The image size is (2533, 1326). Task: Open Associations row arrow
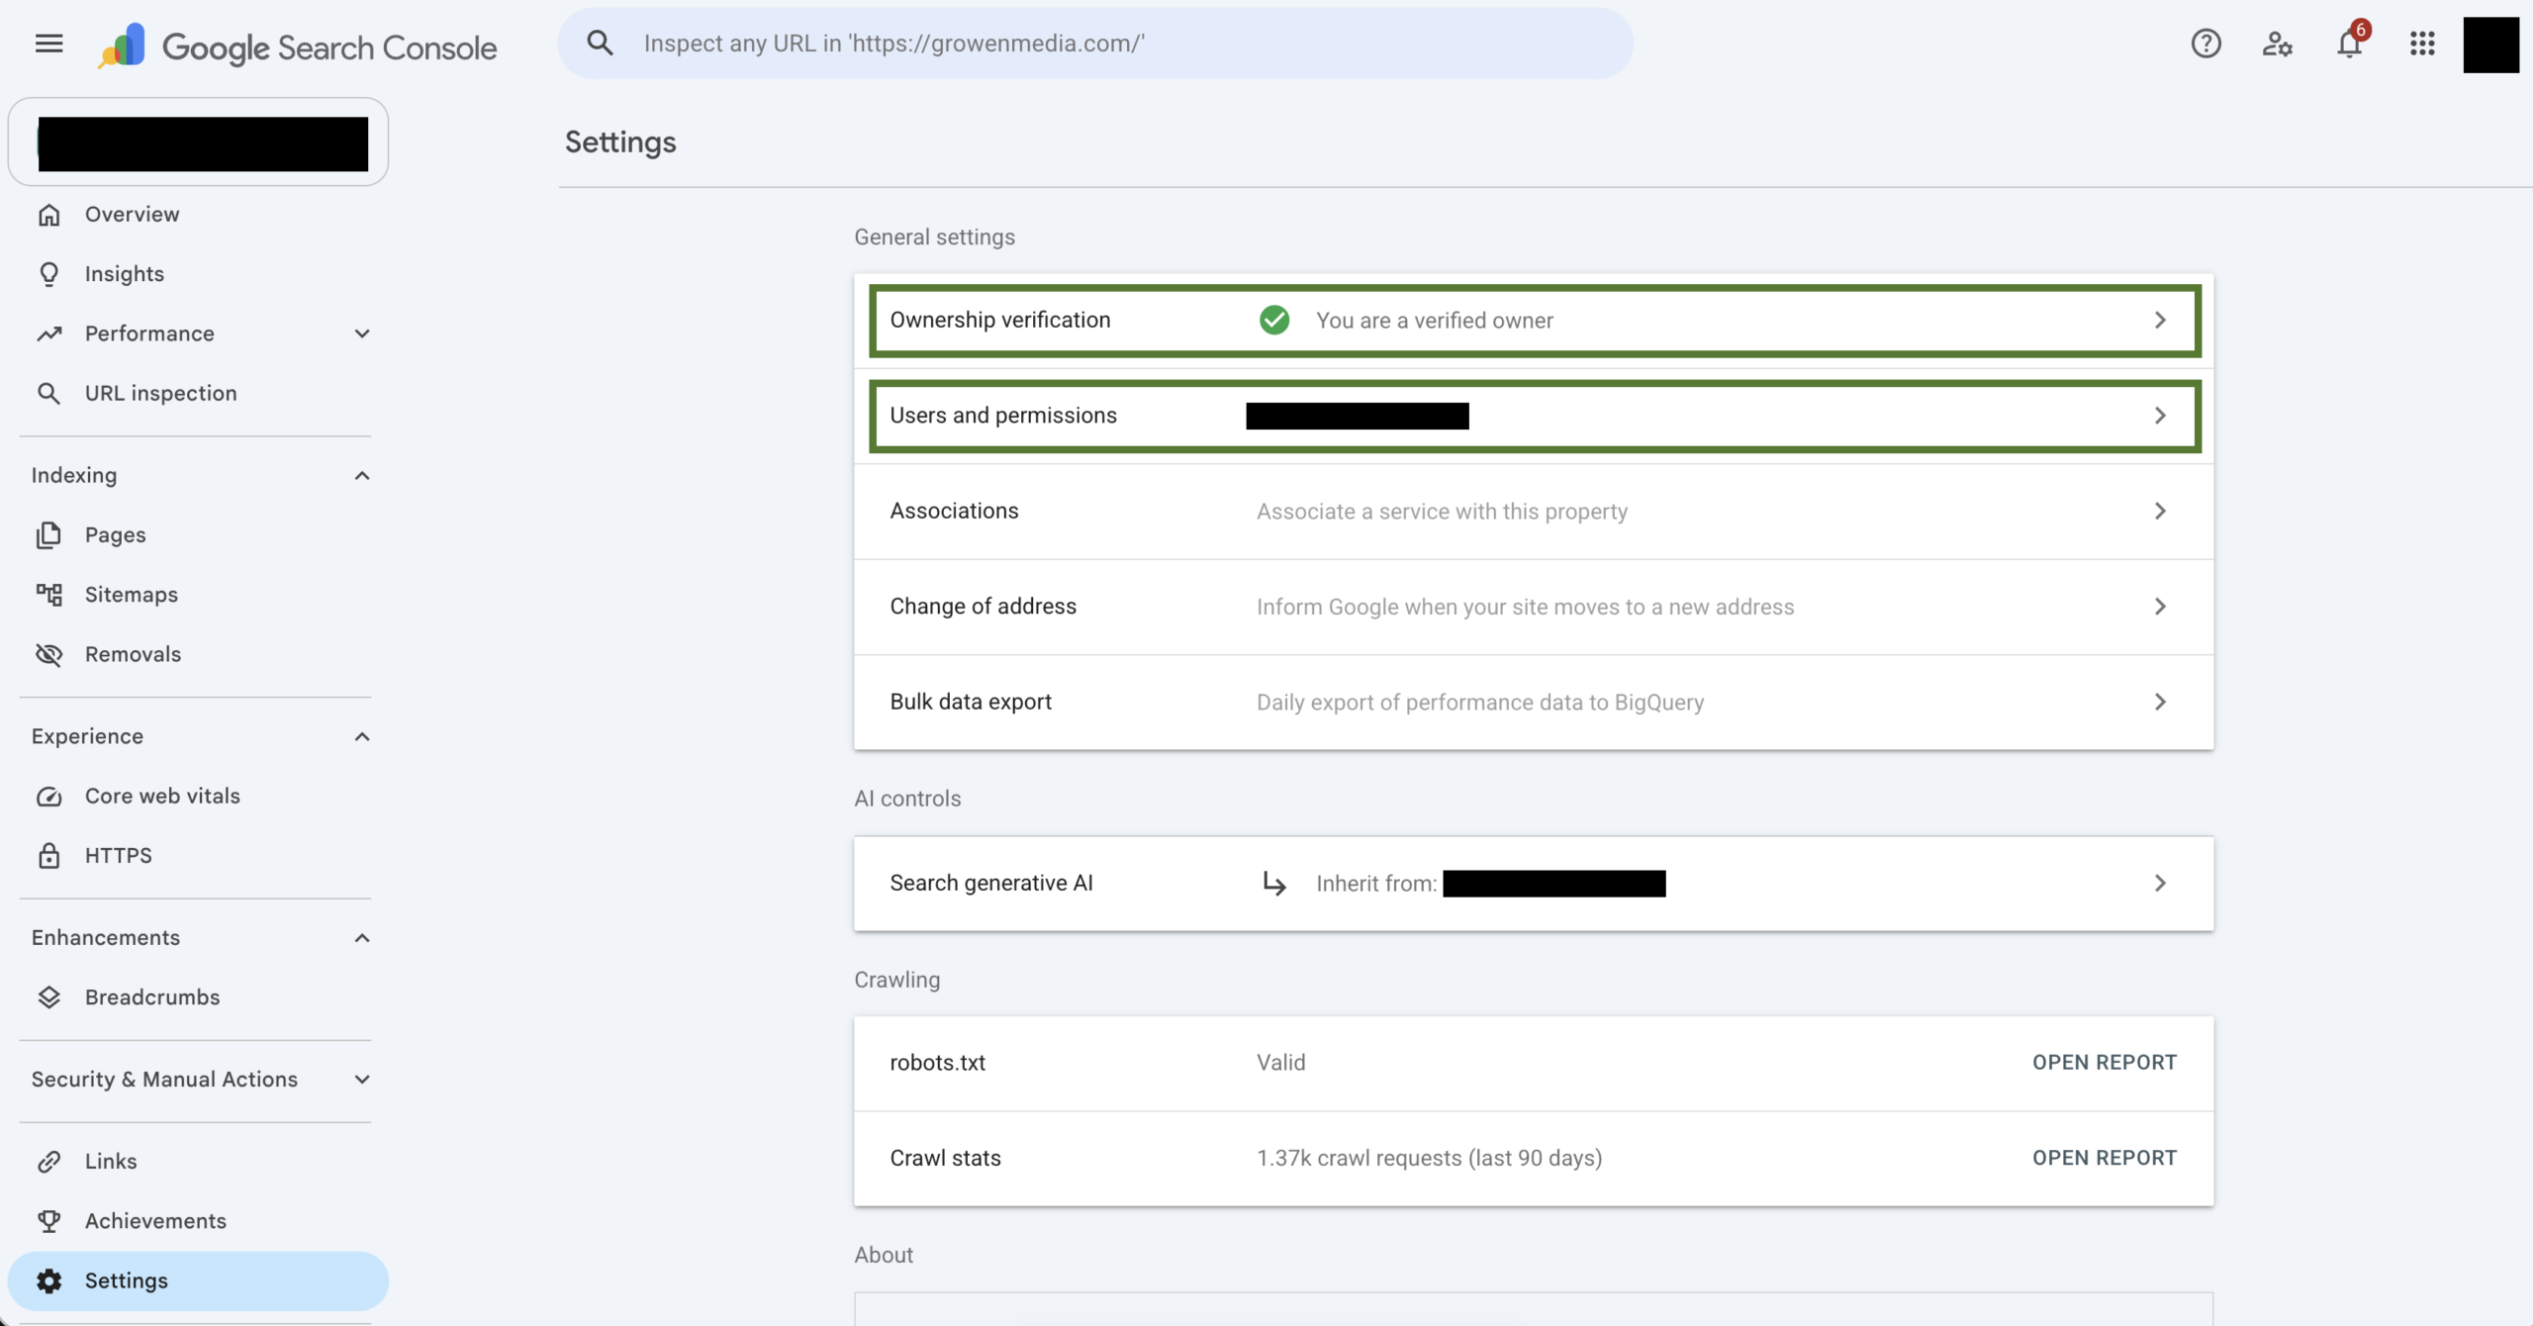(2160, 511)
